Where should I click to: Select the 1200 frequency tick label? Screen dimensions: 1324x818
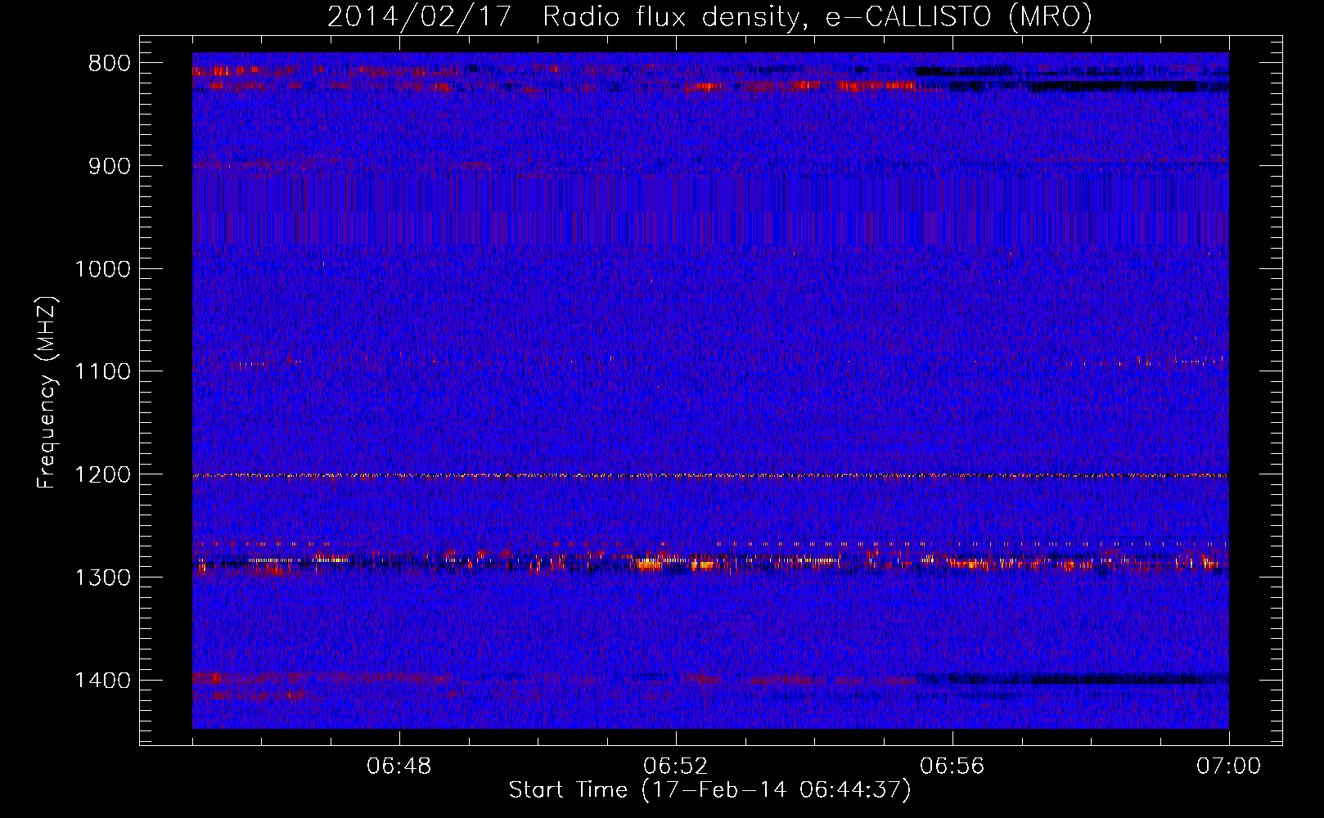click(x=101, y=474)
